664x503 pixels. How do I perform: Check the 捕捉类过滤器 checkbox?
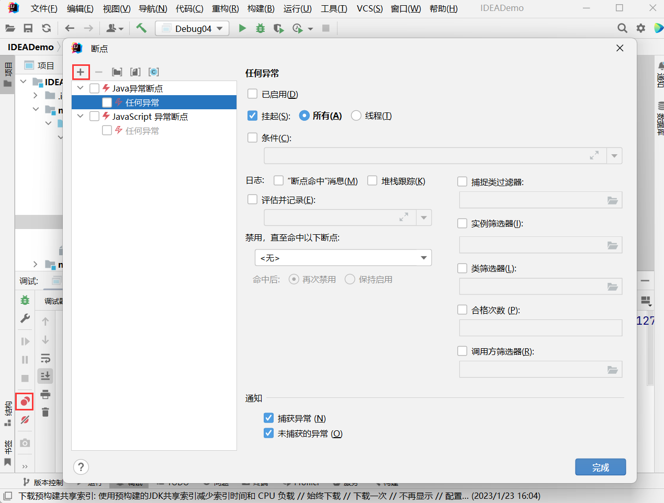(x=462, y=181)
